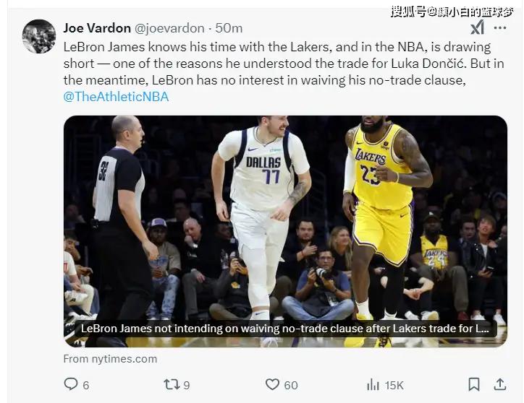
Task: Click the like count of 60
Action: (290, 385)
